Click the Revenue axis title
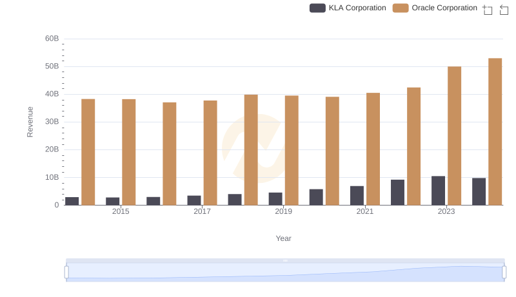The image size is (516, 297). coord(30,122)
